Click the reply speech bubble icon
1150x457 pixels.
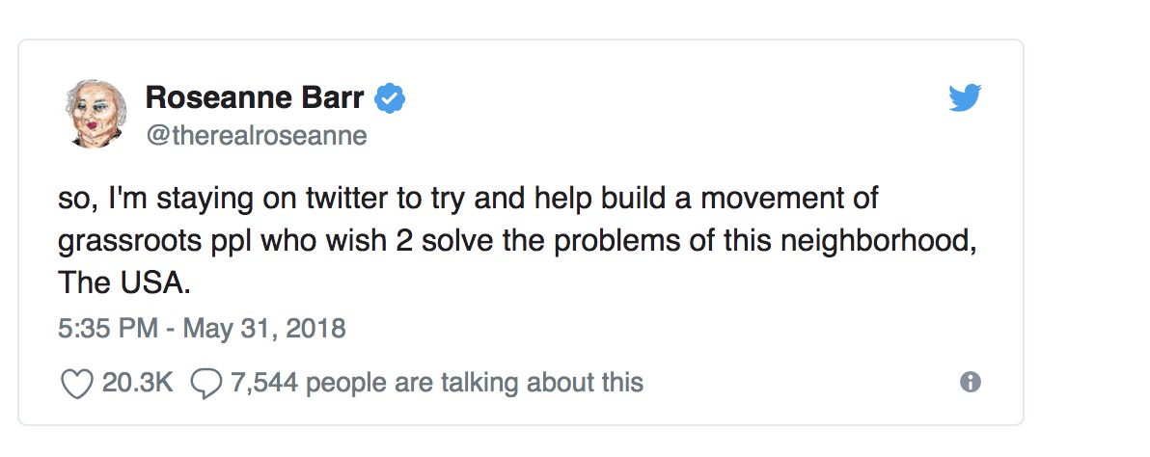coord(206,383)
